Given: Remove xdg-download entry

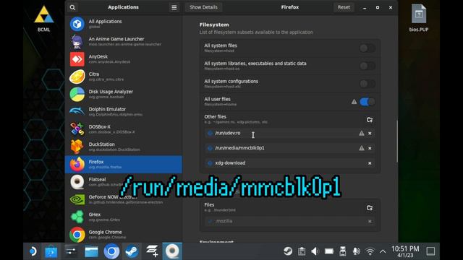Looking at the screenshot, I should click(x=370, y=163).
